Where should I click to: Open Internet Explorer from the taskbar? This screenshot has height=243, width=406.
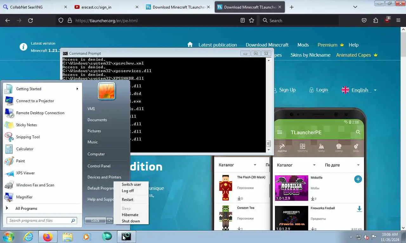pos(28,237)
